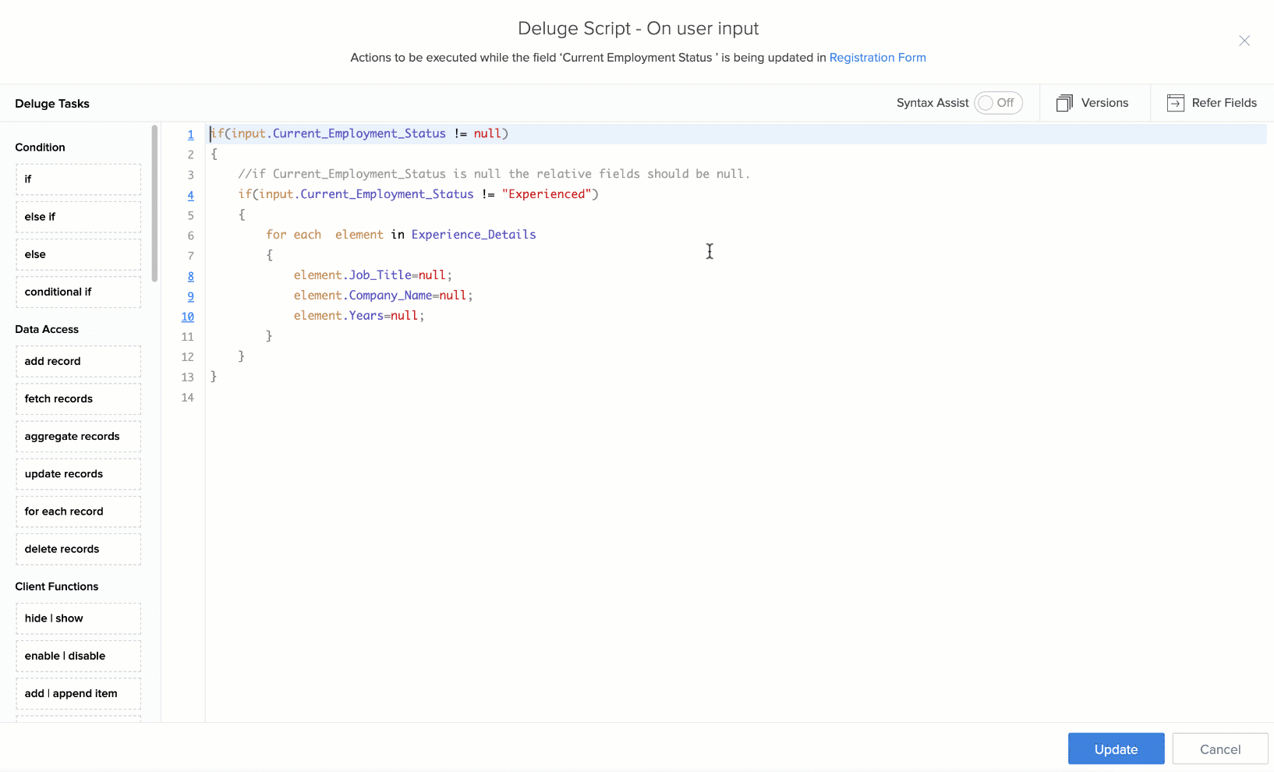Select the 'if' condition task
Viewport: 1274px width, 772px height.
click(x=78, y=179)
